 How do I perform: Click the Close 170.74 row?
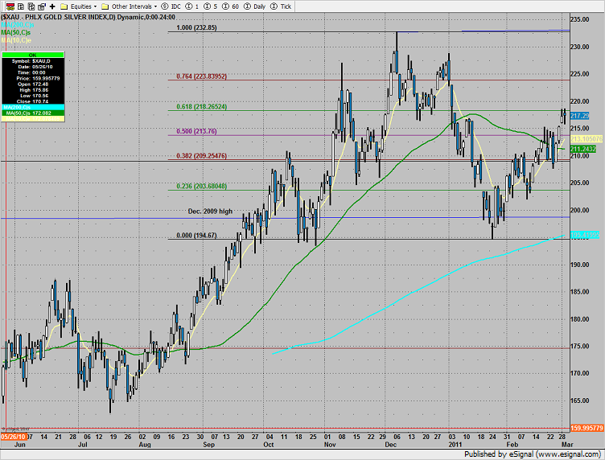(33, 101)
